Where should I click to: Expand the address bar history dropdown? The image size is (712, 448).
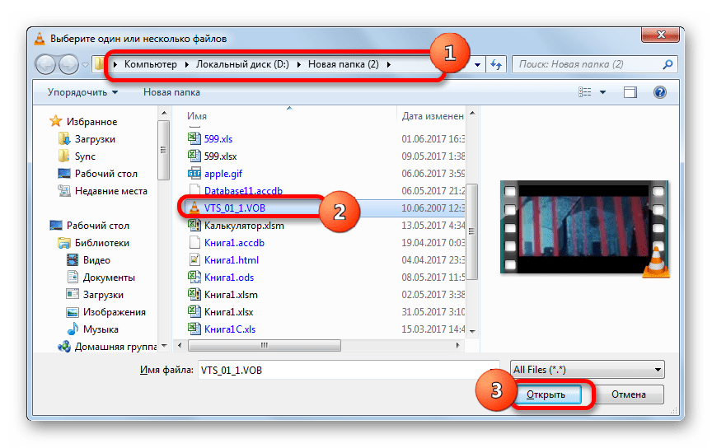477,65
